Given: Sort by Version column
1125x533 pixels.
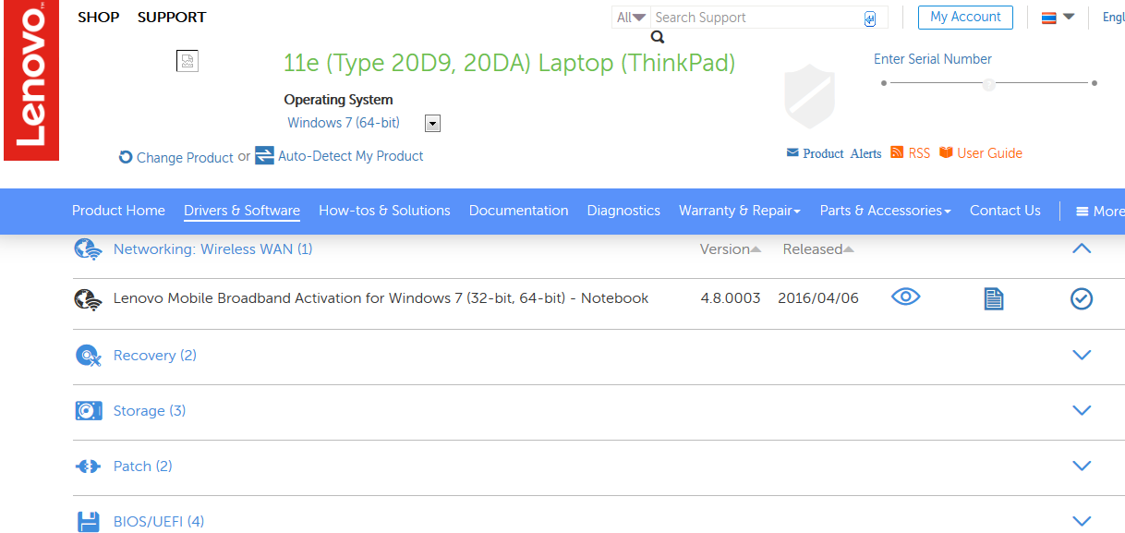Looking at the screenshot, I should click(x=731, y=249).
